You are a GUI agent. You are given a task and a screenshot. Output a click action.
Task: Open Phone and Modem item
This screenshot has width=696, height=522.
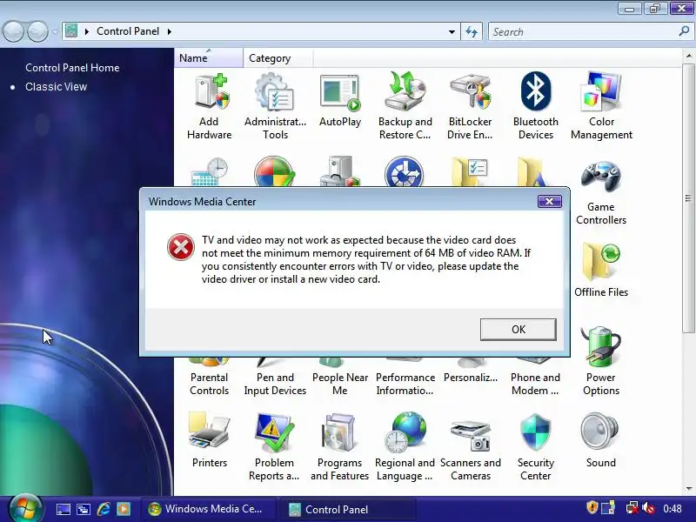coord(535,384)
